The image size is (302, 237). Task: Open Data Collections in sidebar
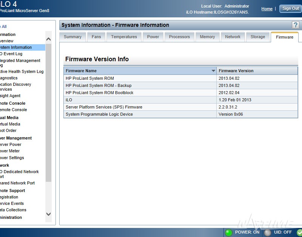click(13, 210)
